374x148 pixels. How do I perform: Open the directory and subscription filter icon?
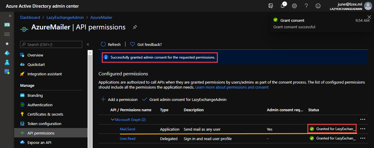(271, 6)
